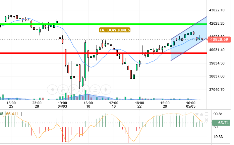Click the 23:00 28 time axis label

[x=37, y=105]
